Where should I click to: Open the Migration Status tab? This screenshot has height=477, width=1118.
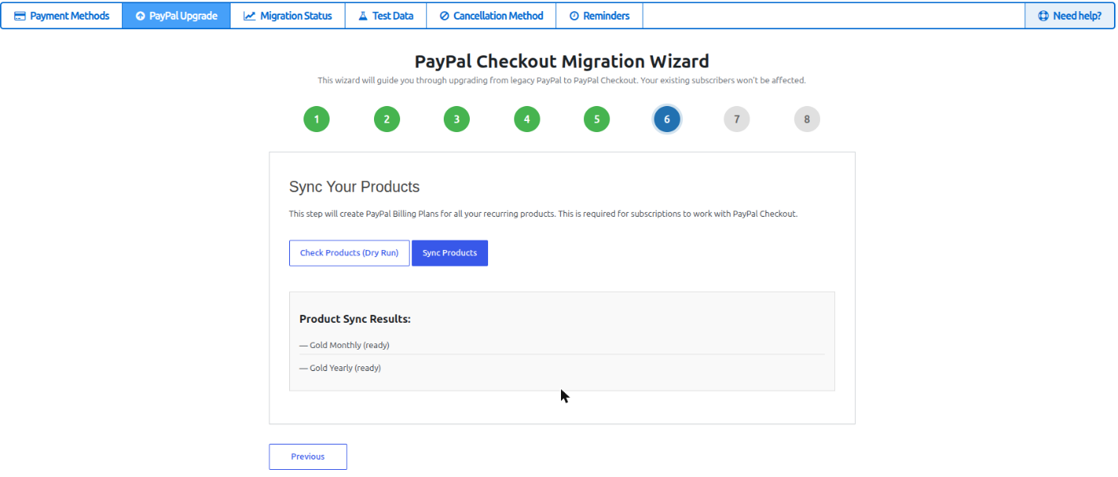[288, 16]
